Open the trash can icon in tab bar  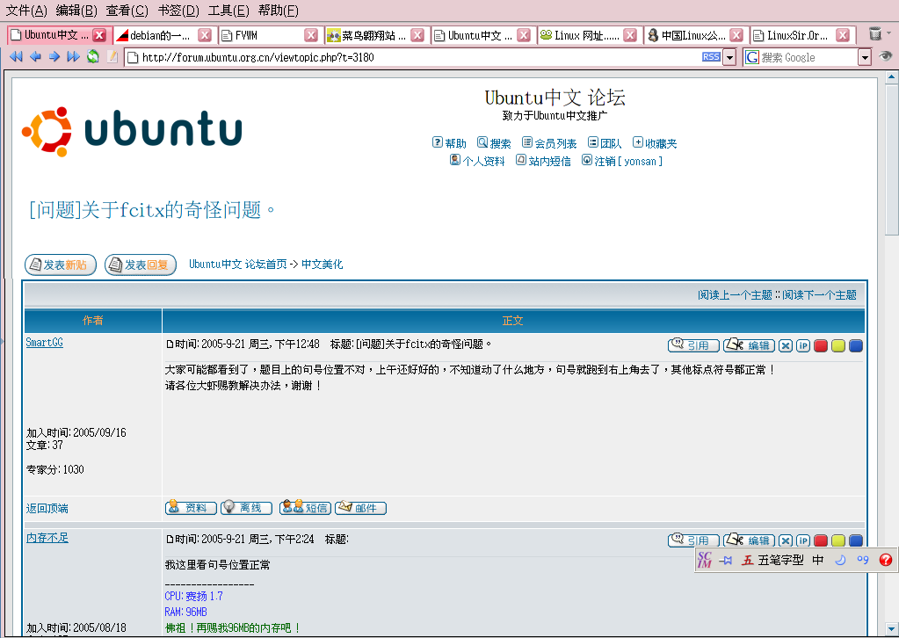pos(875,33)
